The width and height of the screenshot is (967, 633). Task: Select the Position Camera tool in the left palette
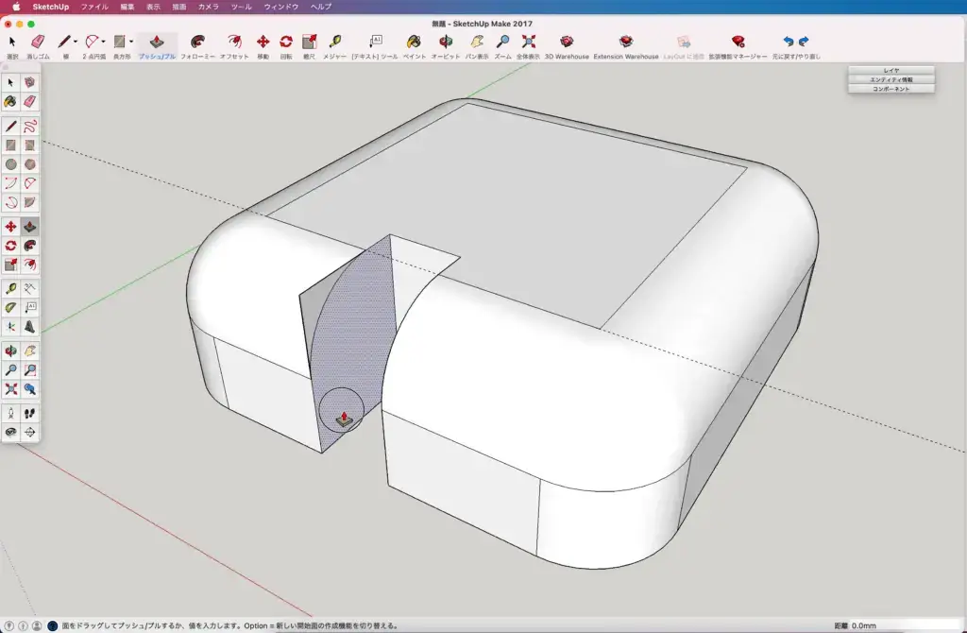(10, 413)
